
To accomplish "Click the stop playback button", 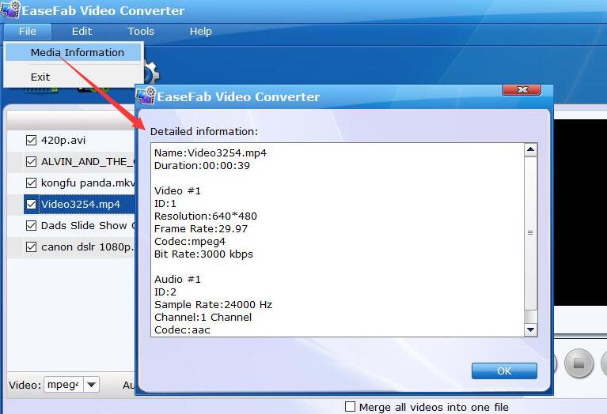I will pyautogui.click(x=579, y=363).
